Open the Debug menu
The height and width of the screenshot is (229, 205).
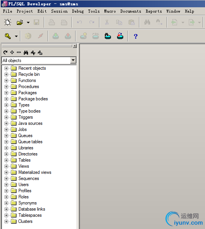(x=78, y=11)
